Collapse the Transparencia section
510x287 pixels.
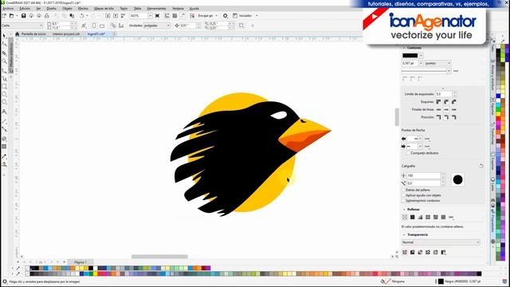404,234
